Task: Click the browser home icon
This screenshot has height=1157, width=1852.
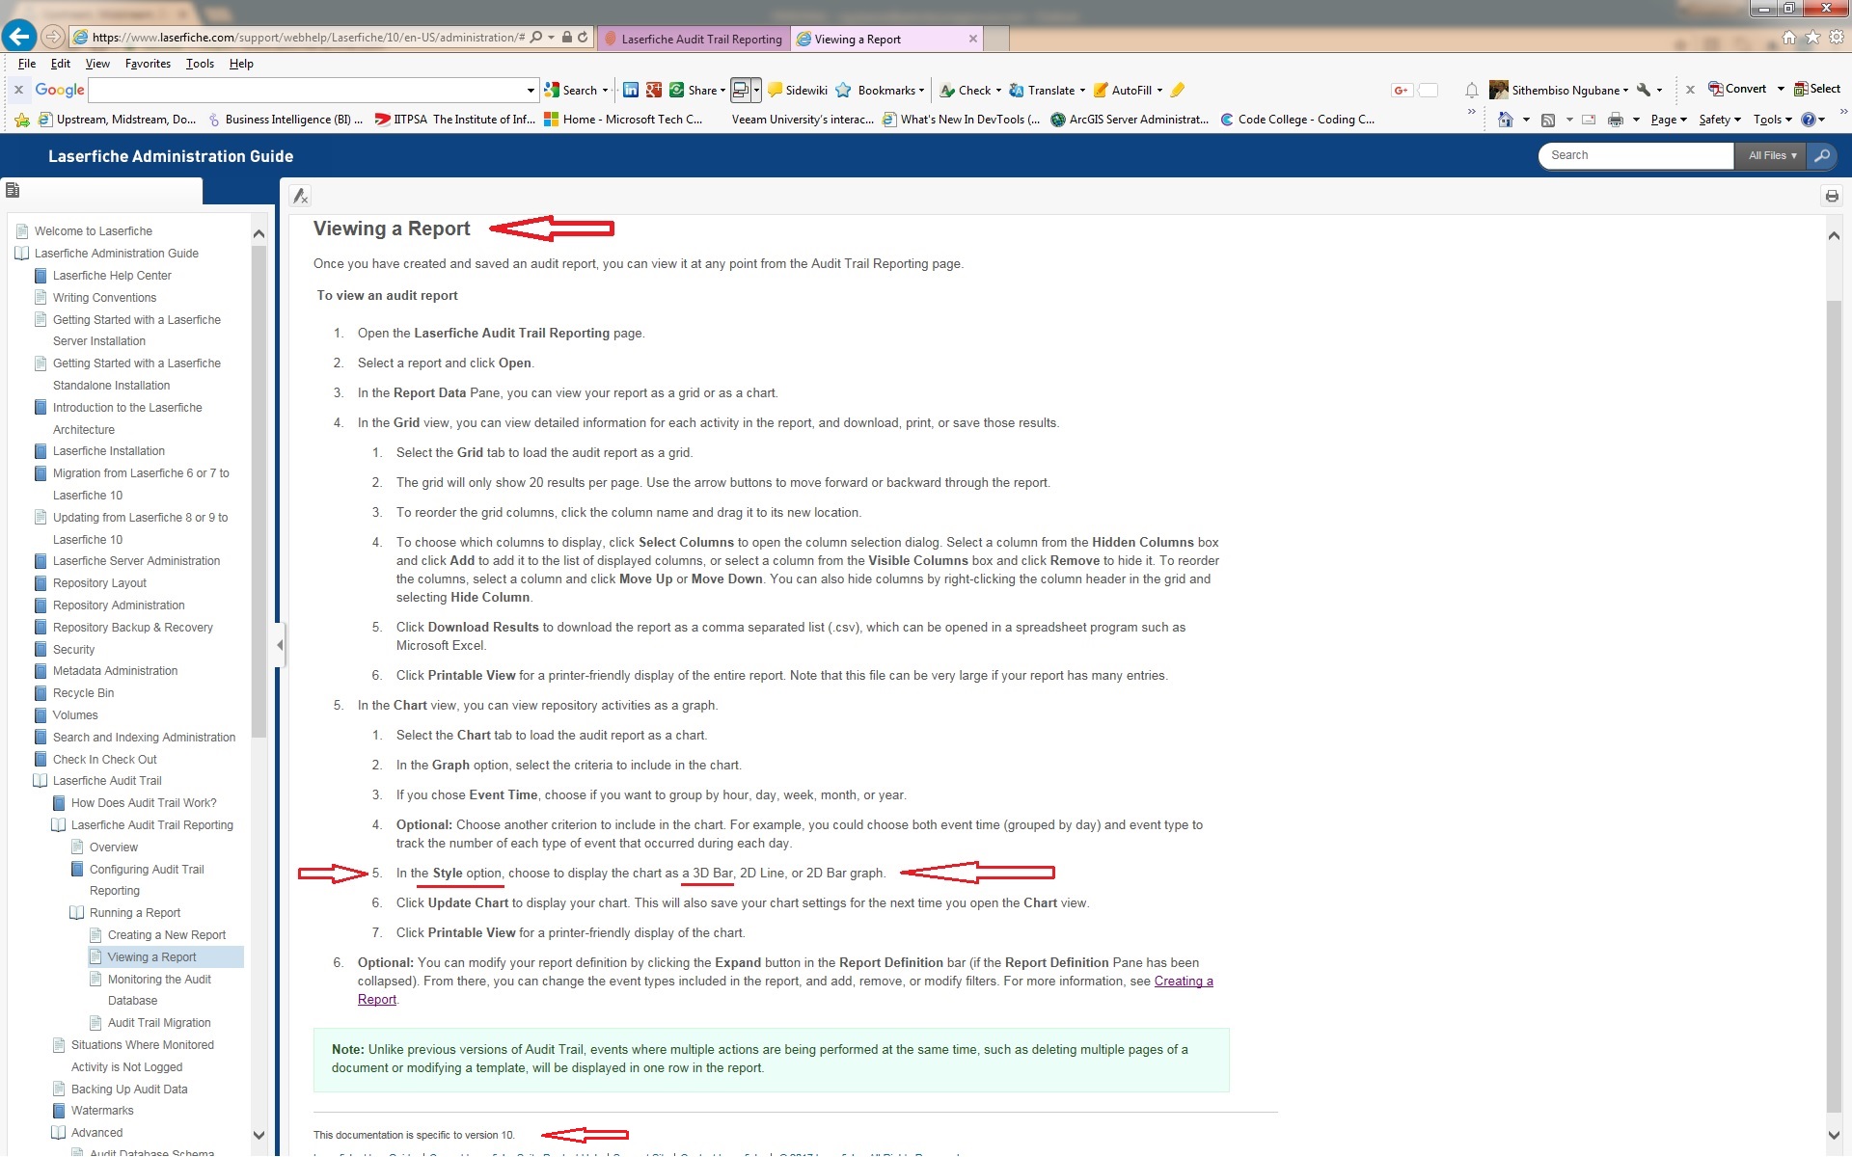Action: pos(1788,38)
